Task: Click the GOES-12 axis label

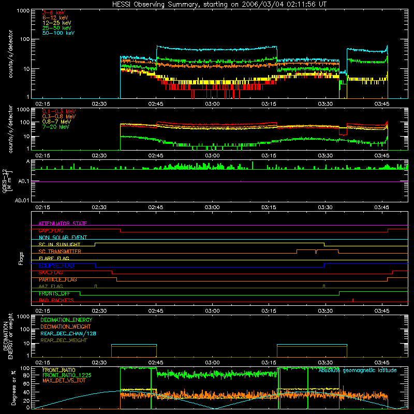Action: [7, 181]
